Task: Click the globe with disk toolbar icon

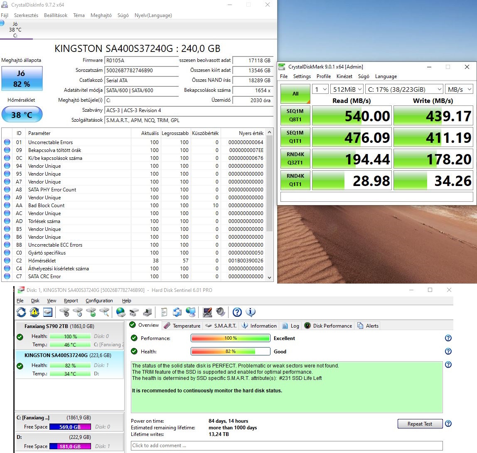Action: [x=121, y=312]
